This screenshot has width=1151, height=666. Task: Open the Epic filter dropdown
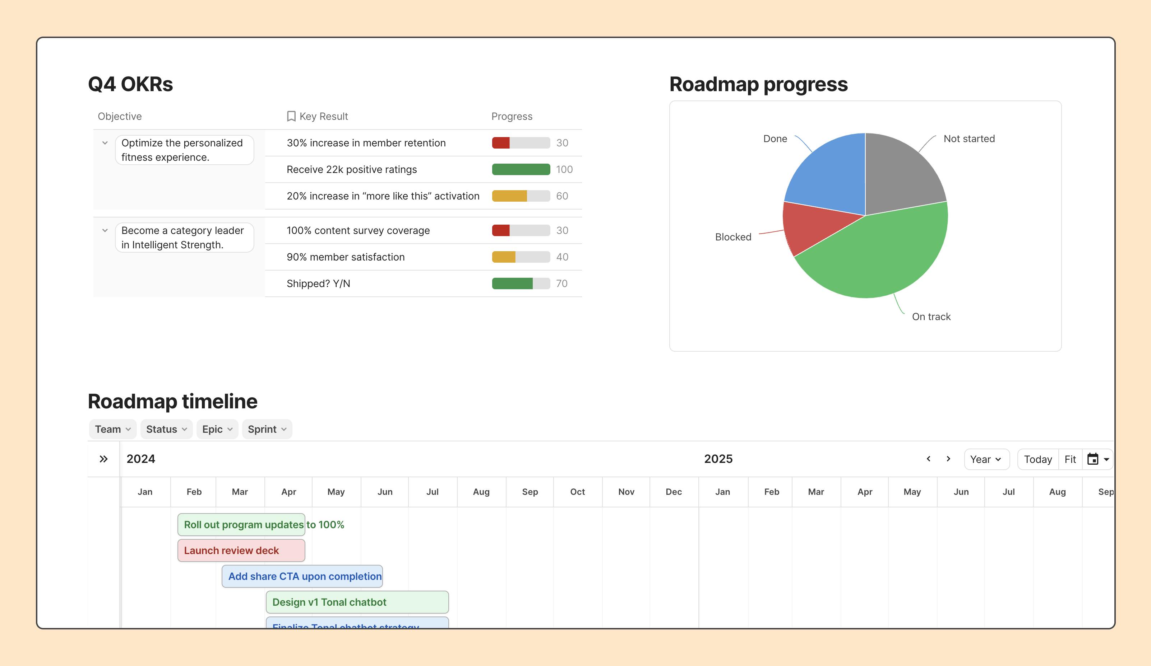(x=217, y=429)
